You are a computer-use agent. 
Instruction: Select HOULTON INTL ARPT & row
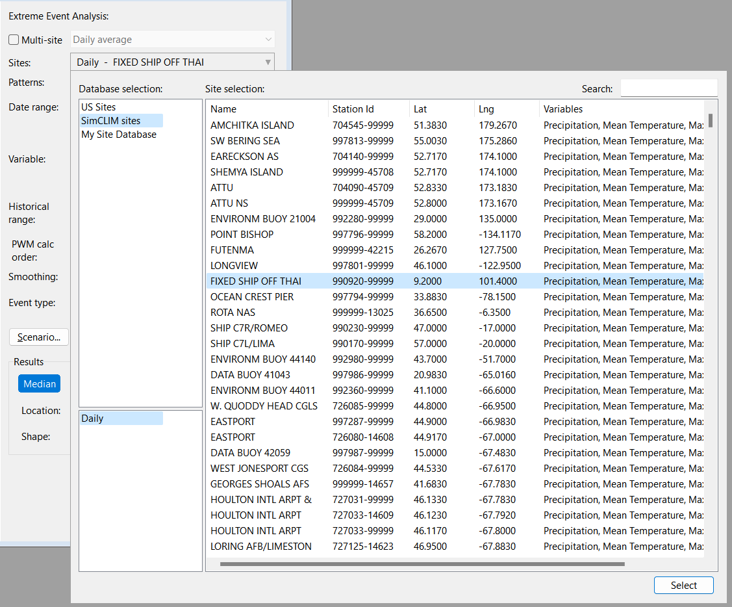[455, 500]
